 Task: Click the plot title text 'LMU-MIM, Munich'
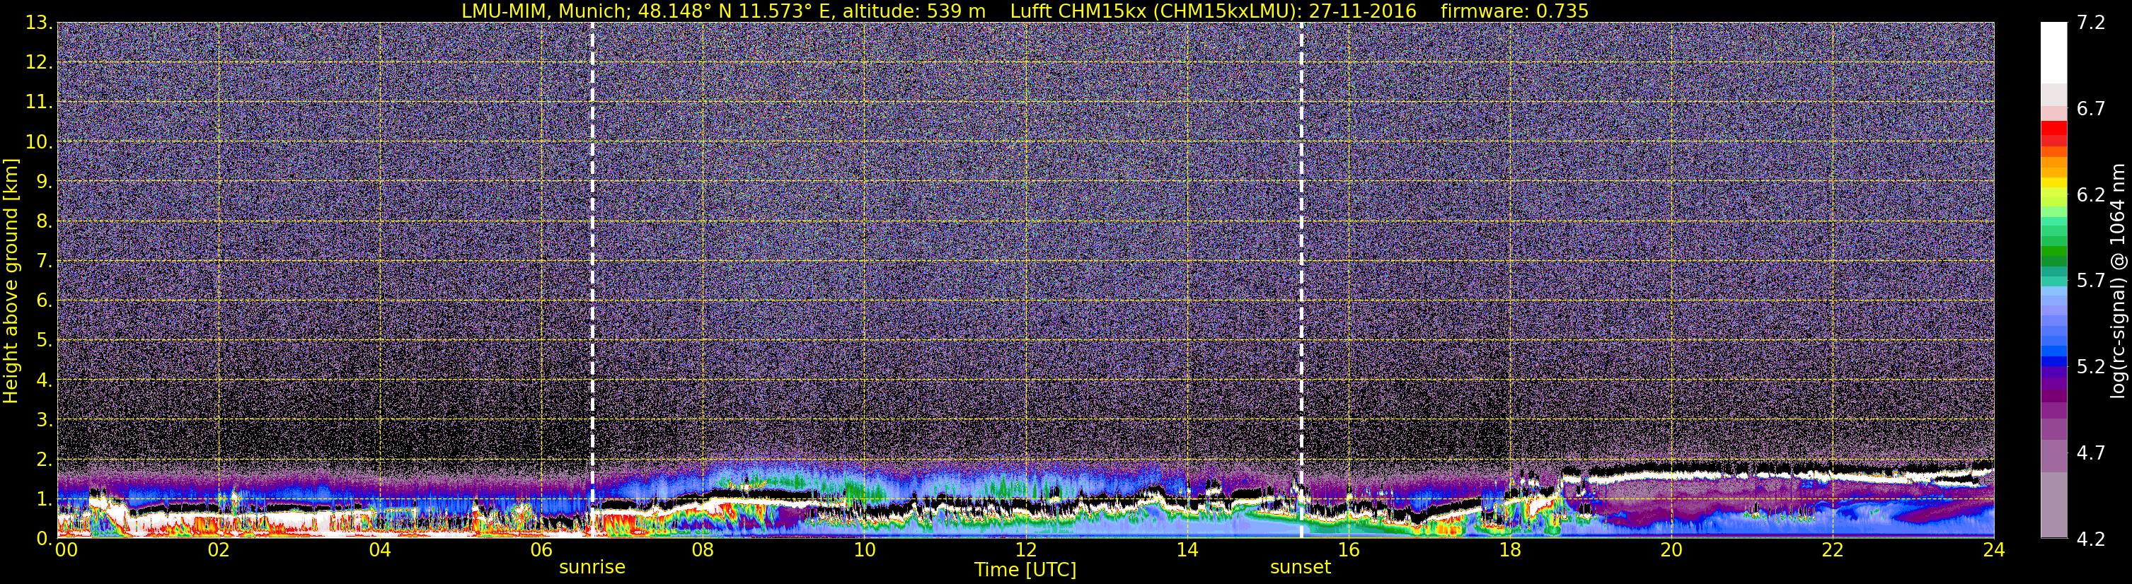[x=546, y=11]
